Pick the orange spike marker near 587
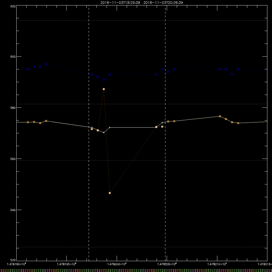This screenshot has width=272, height=272. pyautogui.click(x=104, y=89)
